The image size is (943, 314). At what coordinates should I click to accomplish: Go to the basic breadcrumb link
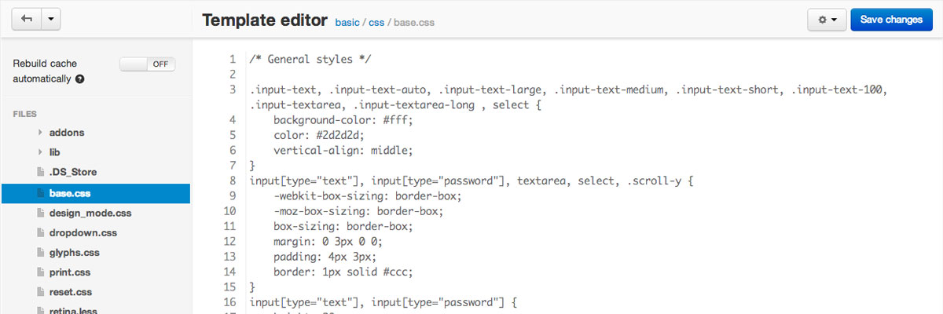(347, 23)
